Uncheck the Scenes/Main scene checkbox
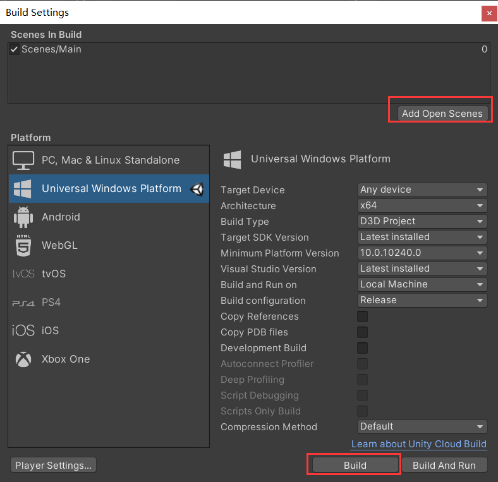This screenshot has height=482, width=498. click(x=14, y=49)
